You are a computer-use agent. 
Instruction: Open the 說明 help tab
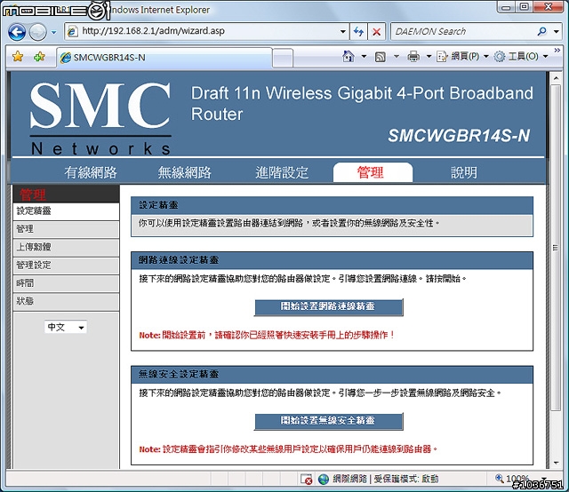tap(464, 172)
